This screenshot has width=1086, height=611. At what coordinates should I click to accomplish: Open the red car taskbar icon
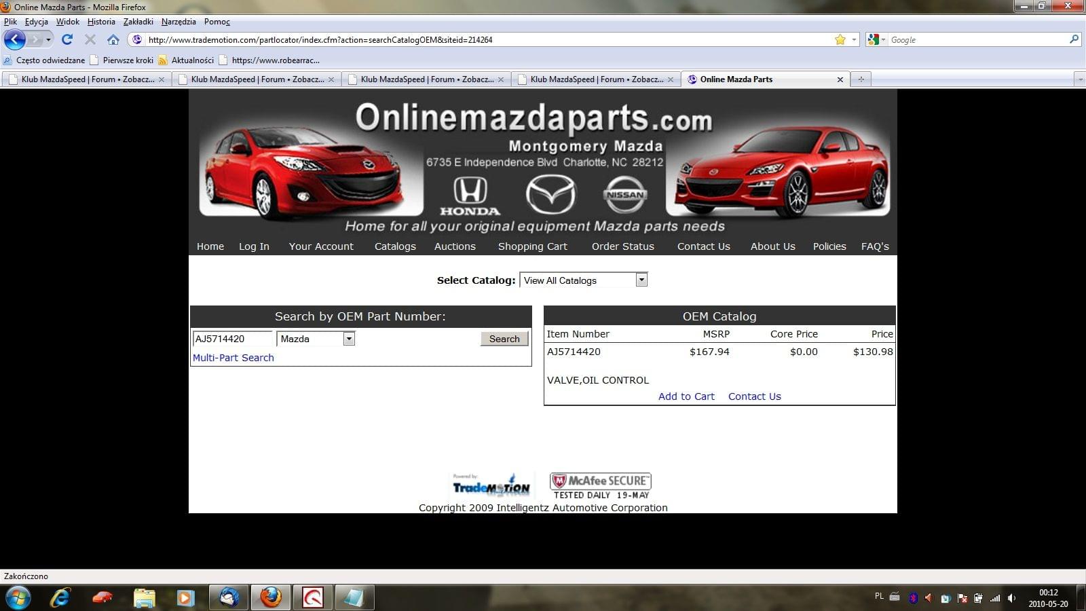coord(102,597)
